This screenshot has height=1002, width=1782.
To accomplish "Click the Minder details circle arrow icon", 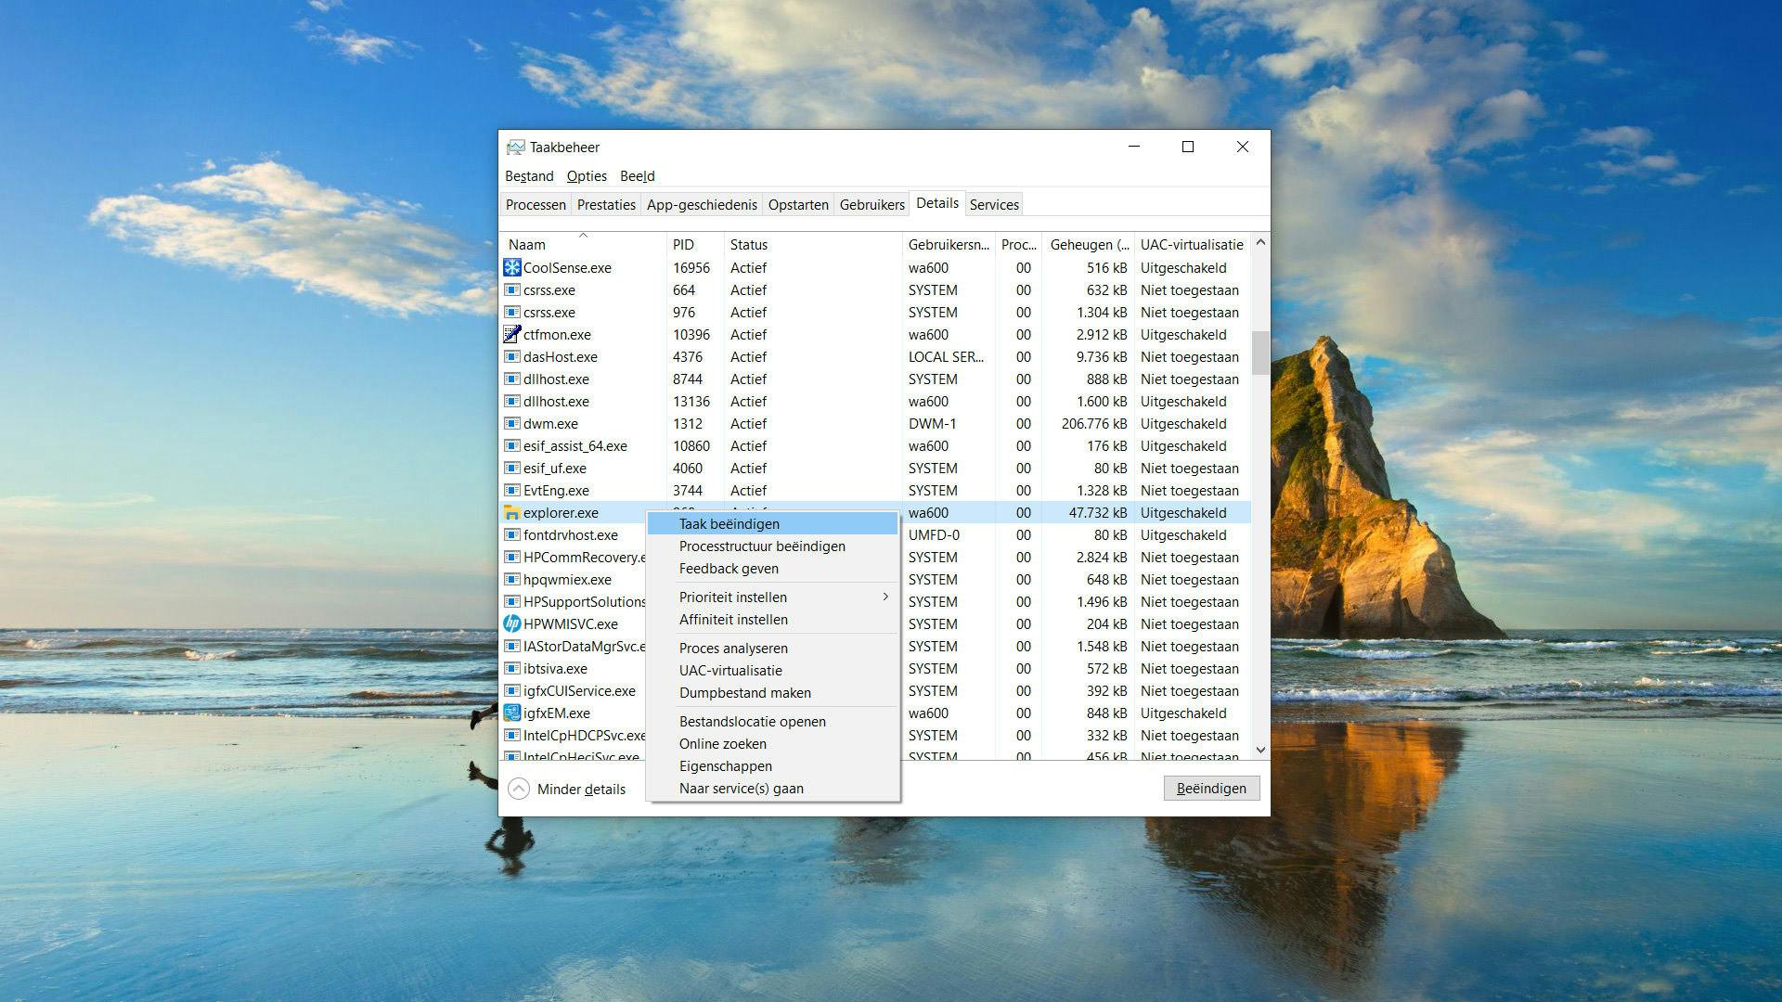I will [x=519, y=790].
